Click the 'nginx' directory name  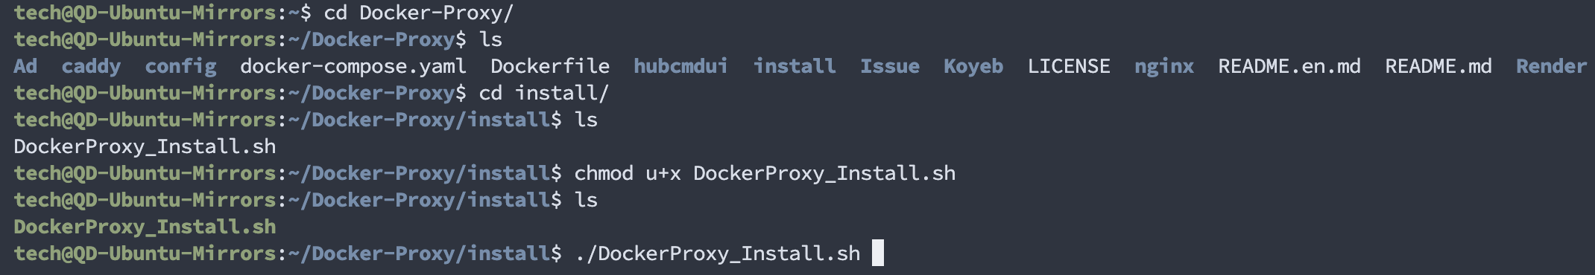[1164, 67]
